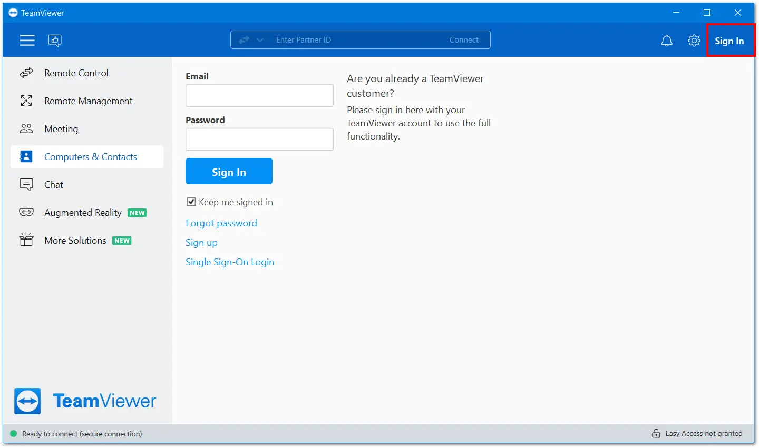
Task: Click the Ready to connect status text
Action: click(82, 434)
